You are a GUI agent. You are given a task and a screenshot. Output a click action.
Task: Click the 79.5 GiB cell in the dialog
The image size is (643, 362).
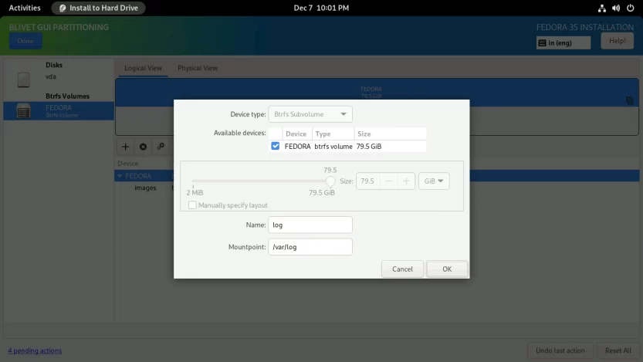click(369, 147)
